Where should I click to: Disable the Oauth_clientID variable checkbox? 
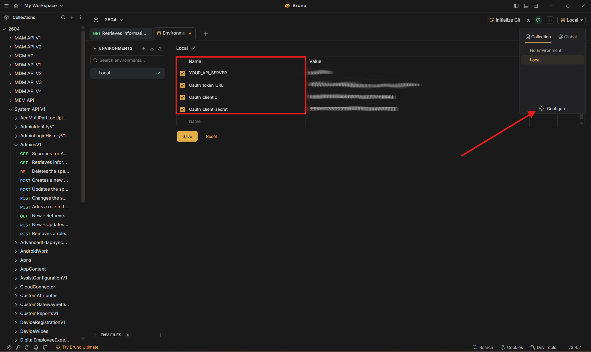pyautogui.click(x=183, y=97)
